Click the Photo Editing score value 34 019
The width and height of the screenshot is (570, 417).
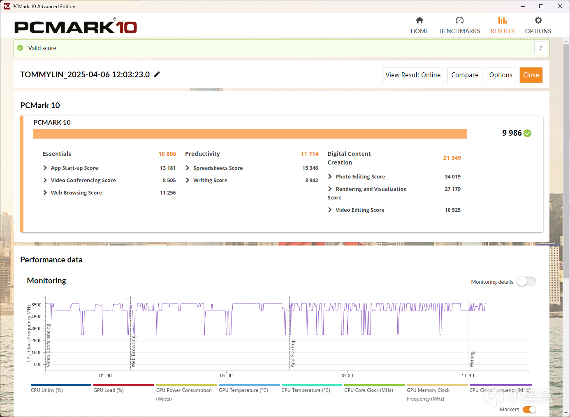tap(452, 177)
